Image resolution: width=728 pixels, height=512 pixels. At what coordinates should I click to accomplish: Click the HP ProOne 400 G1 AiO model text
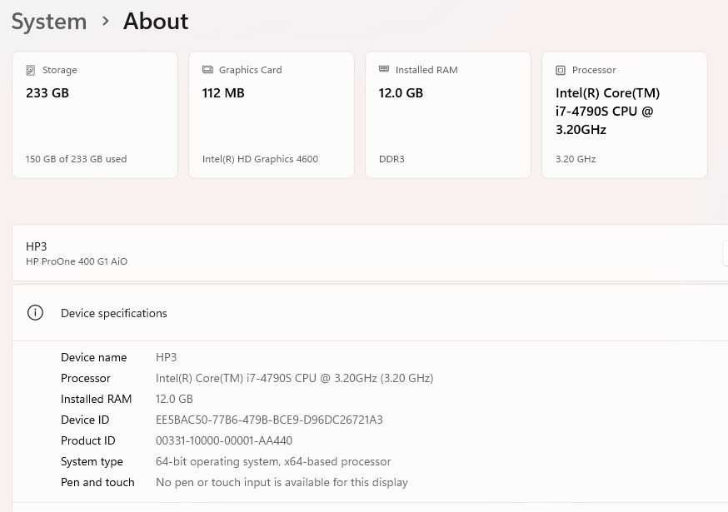[x=77, y=261]
